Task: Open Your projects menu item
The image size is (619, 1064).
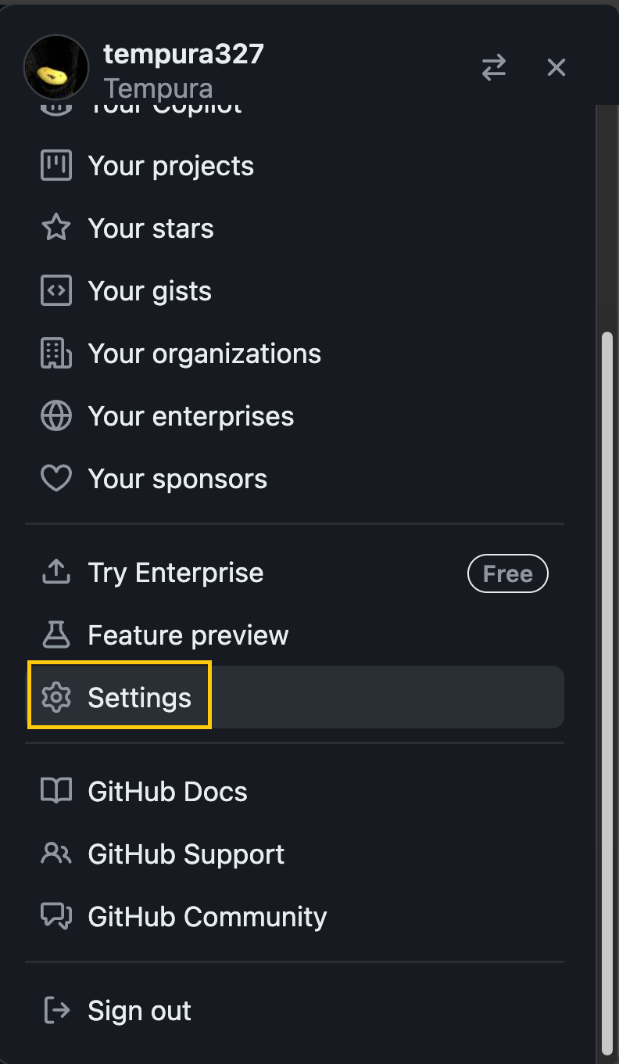Action: coord(170,166)
